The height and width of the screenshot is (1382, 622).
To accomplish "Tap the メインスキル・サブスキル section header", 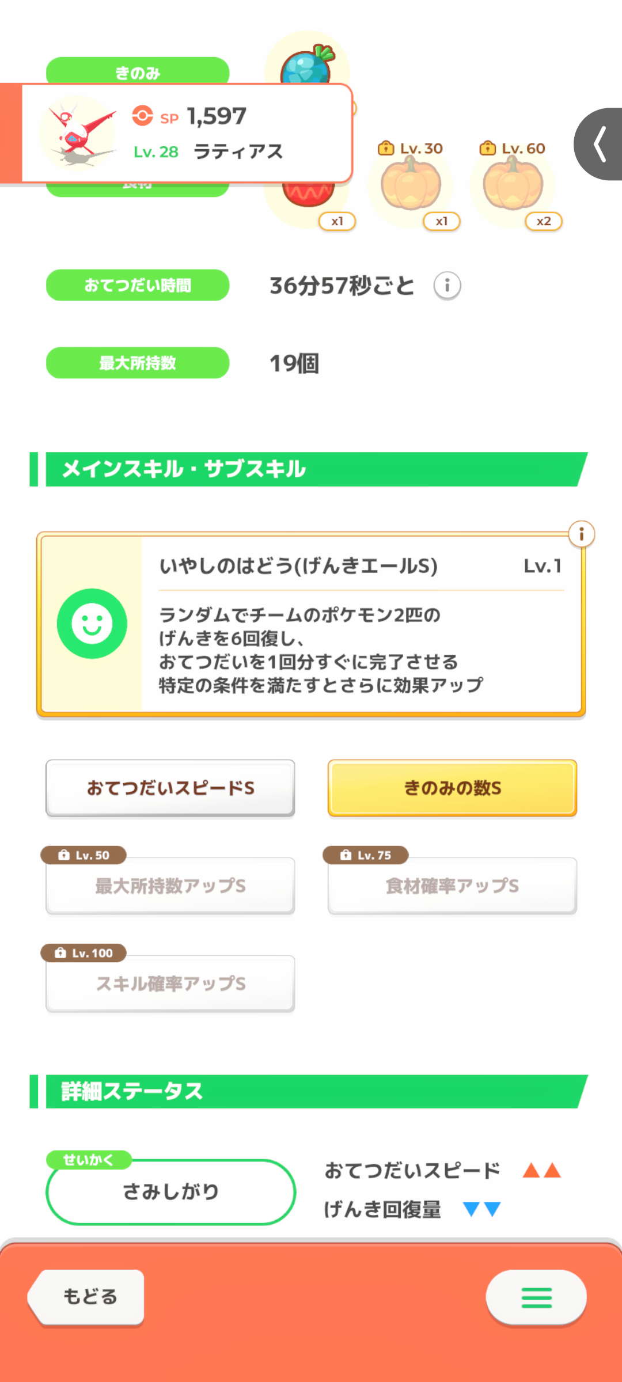I will point(311,469).
